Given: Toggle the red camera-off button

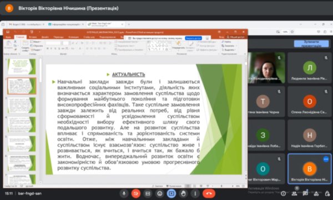Looking at the screenshot, I should coord(136,193).
